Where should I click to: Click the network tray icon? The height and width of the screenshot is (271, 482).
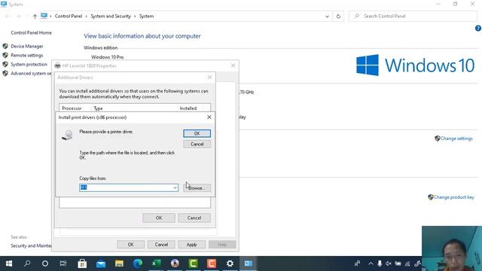[x=407, y=263]
